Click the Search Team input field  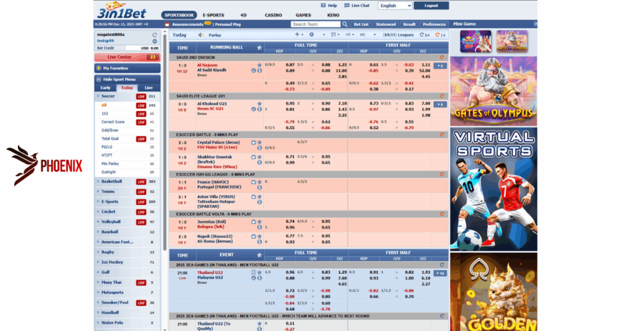(315, 24)
